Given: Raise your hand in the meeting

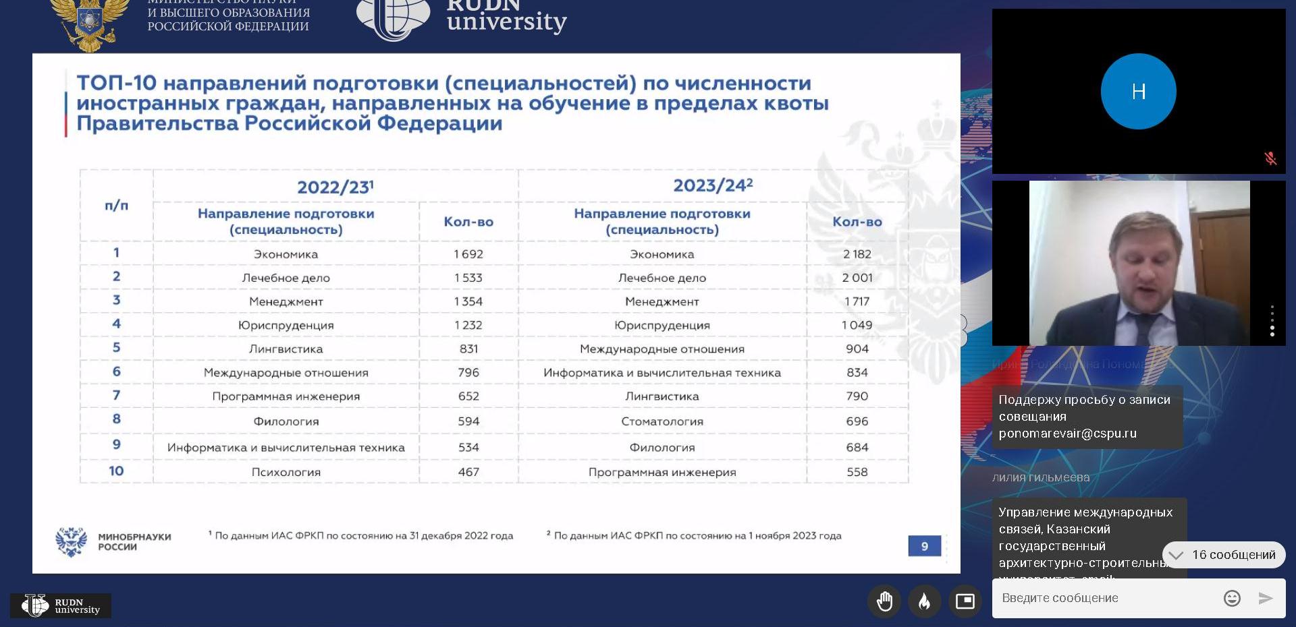Looking at the screenshot, I should [884, 601].
